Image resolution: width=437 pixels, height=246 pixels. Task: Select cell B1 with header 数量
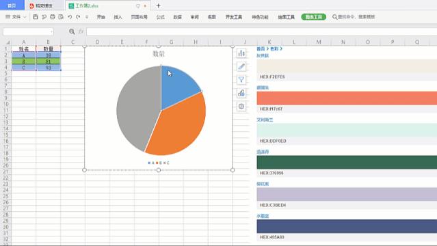[49, 49]
